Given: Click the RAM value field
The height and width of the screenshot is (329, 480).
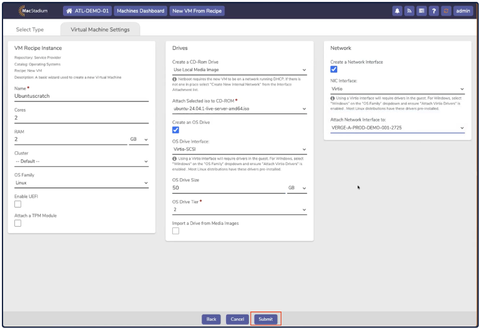Looking at the screenshot, I should (x=71, y=140).
